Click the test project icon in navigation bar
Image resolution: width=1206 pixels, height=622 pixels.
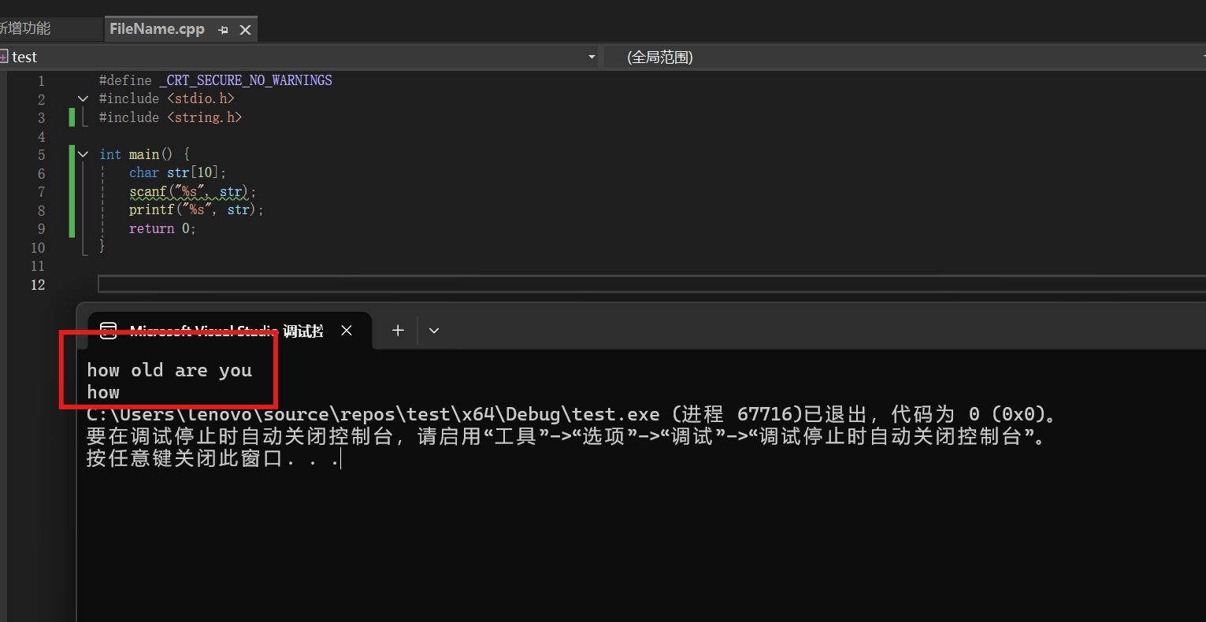[4, 57]
